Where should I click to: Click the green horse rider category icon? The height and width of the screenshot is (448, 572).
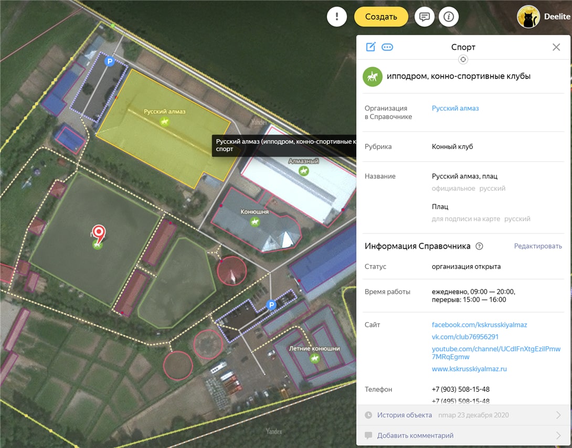pos(372,77)
